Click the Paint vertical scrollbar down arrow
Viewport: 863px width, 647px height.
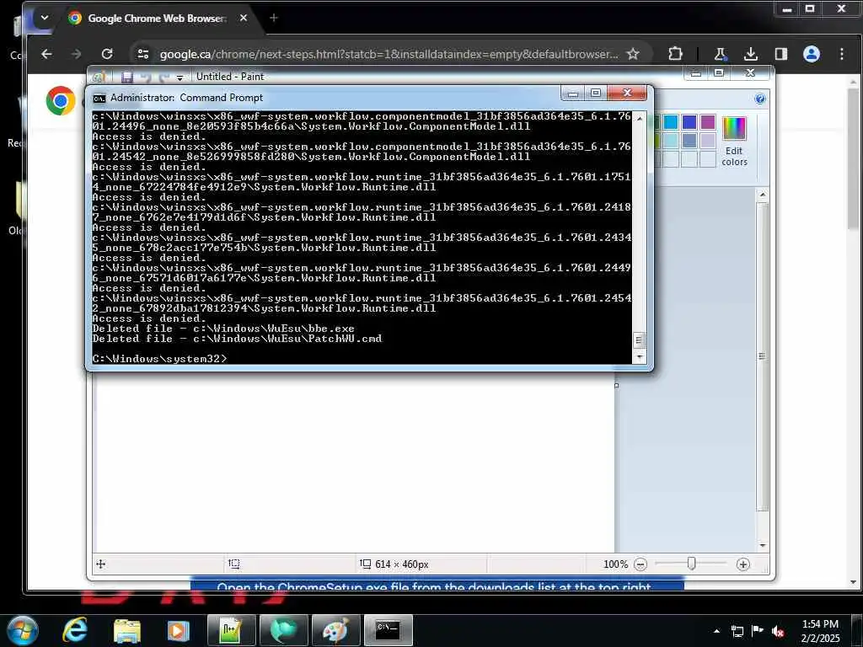coord(762,545)
